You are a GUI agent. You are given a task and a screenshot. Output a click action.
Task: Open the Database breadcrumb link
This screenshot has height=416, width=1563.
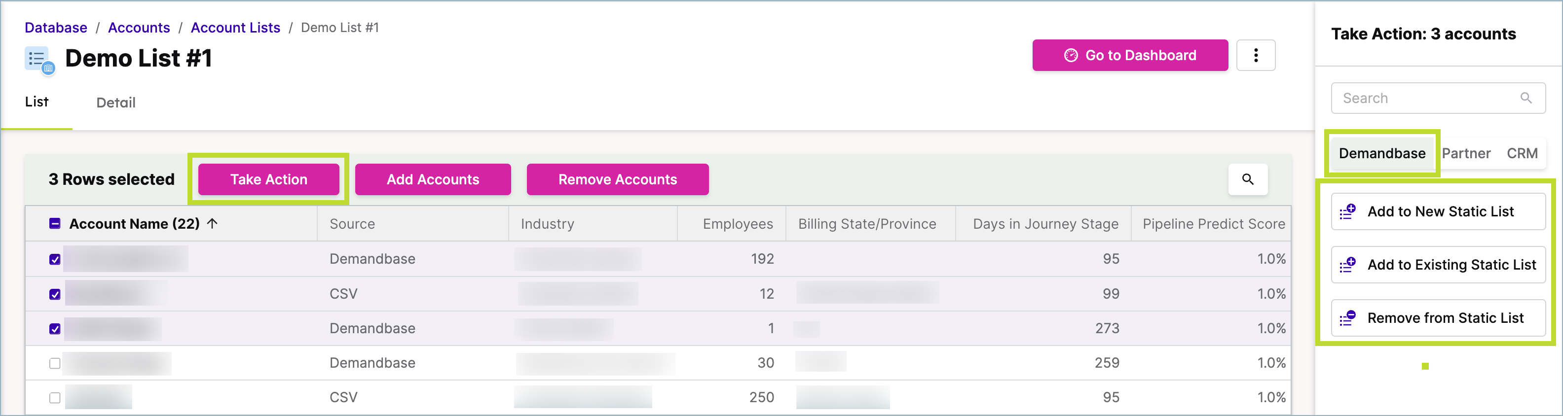[x=56, y=27]
